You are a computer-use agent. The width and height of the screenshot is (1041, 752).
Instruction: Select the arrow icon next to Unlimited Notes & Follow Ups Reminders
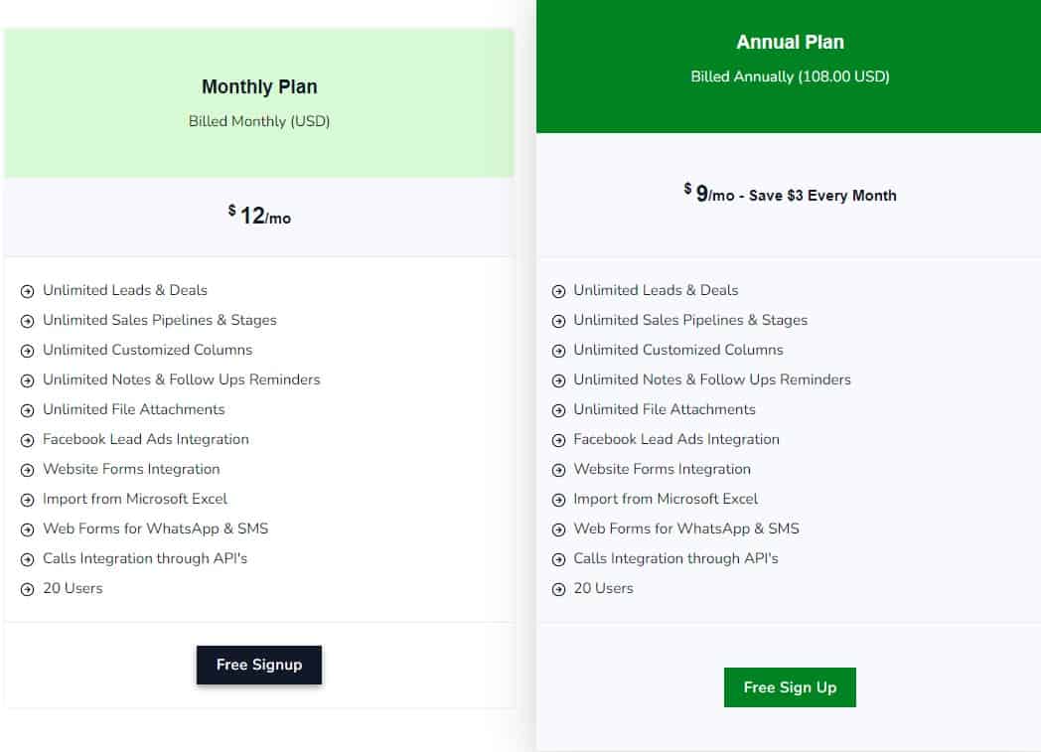point(27,380)
